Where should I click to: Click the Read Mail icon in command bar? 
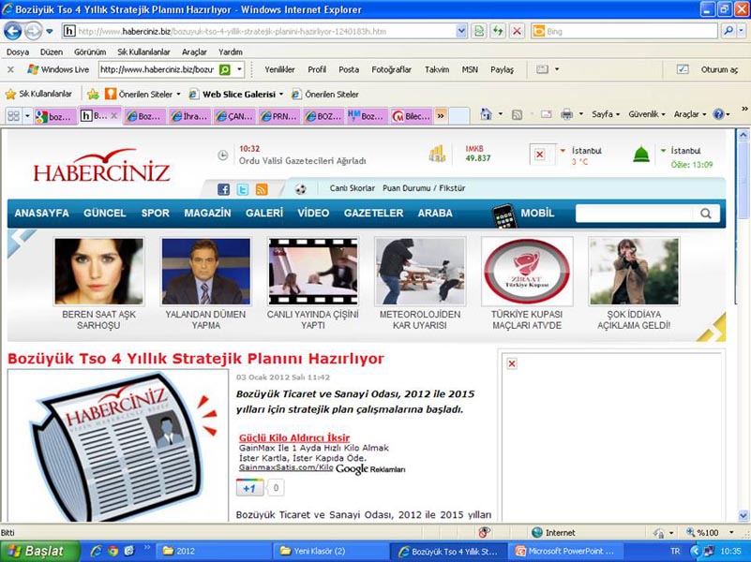click(546, 114)
